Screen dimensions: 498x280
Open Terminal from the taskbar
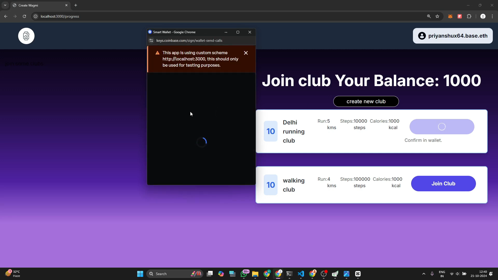click(289, 274)
